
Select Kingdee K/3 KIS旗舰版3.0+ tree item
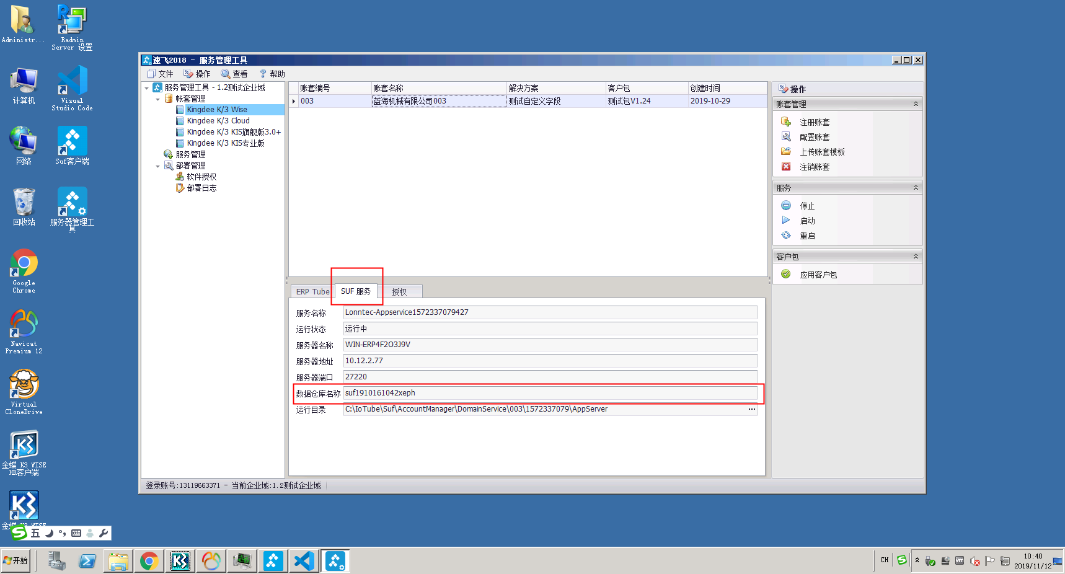pos(234,132)
